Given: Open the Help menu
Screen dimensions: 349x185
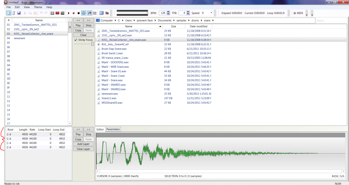Looking at the screenshot, I should (x=49, y=7).
